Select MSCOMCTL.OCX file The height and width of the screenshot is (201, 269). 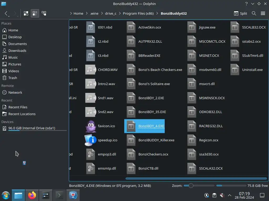point(206,42)
